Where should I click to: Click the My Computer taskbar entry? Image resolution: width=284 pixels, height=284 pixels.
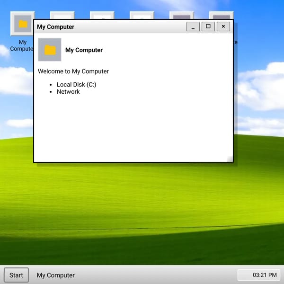tap(55, 275)
